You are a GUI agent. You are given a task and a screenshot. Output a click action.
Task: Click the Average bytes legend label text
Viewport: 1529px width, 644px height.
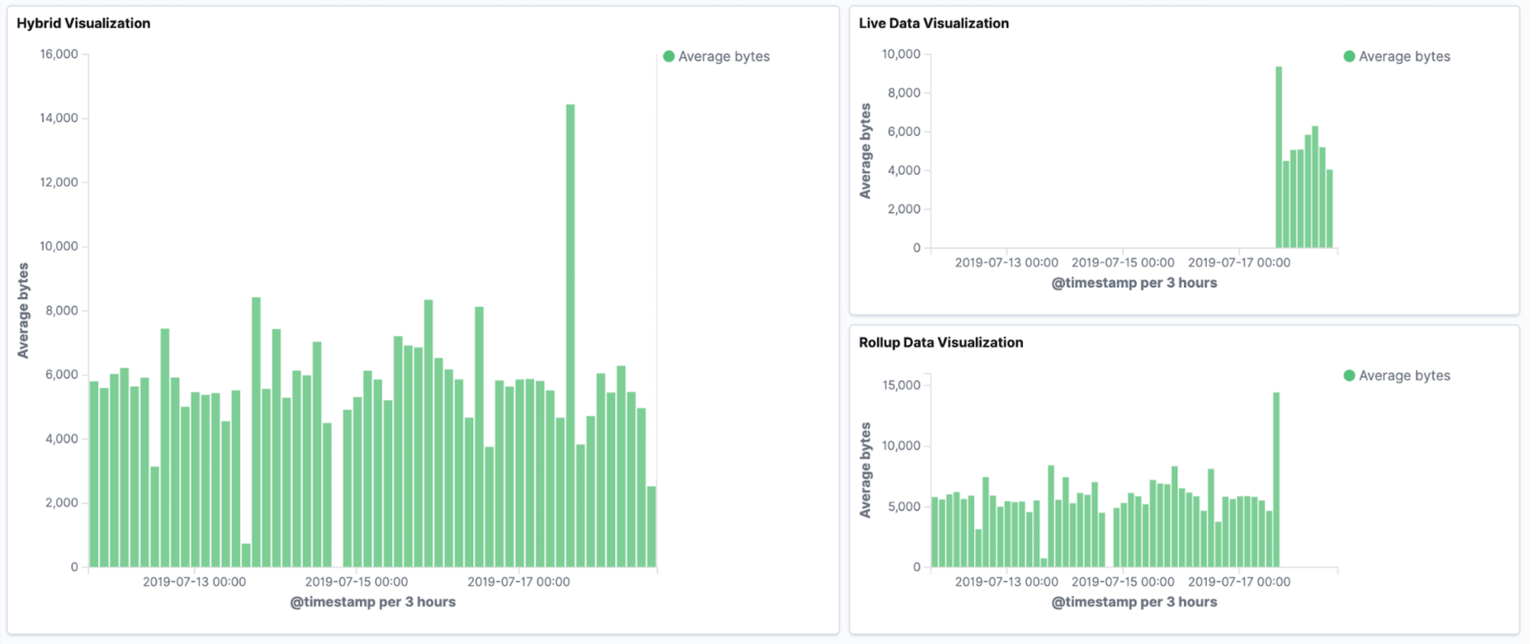724,56
